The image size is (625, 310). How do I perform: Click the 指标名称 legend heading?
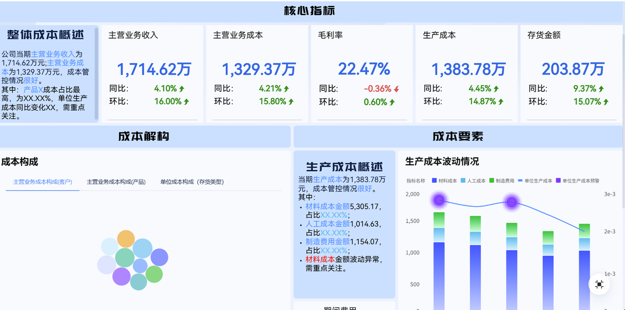[x=416, y=181]
